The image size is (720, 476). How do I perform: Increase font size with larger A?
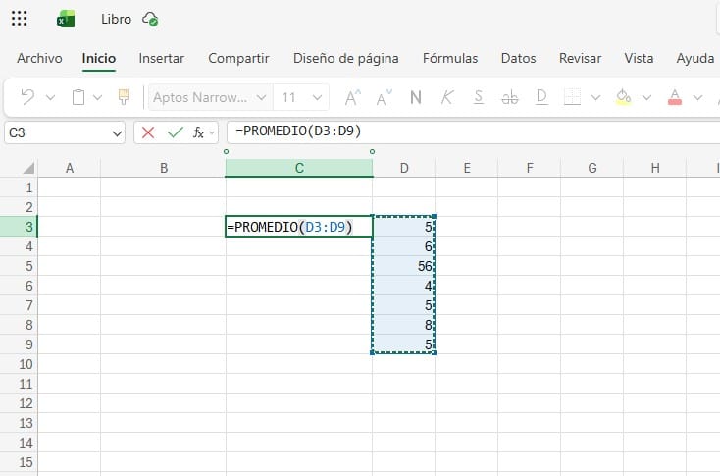tap(352, 97)
